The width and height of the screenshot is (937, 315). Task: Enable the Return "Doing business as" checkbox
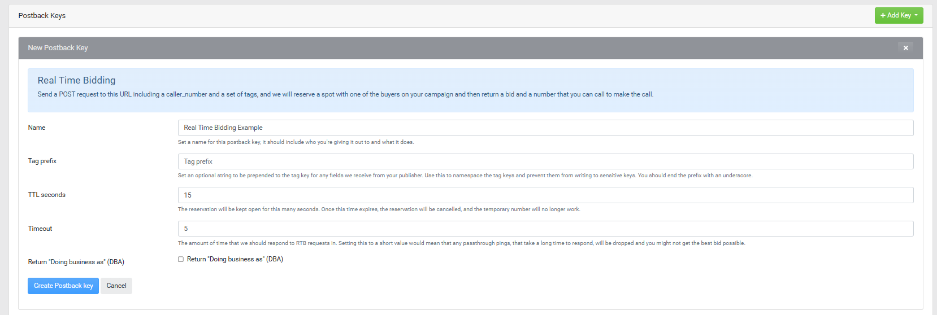pos(181,259)
